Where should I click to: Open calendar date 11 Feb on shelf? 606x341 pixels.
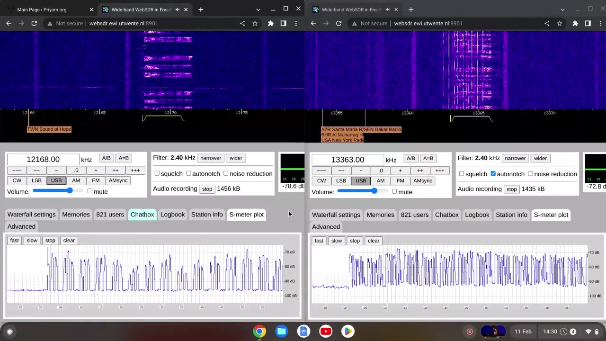(523, 332)
